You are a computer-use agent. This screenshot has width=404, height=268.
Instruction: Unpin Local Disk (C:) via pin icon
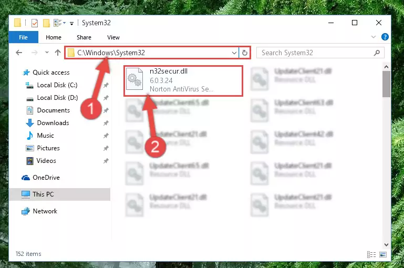[x=106, y=85]
